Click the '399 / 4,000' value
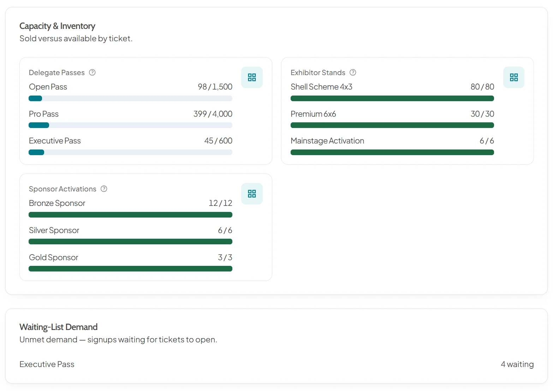553x391 pixels. click(213, 114)
